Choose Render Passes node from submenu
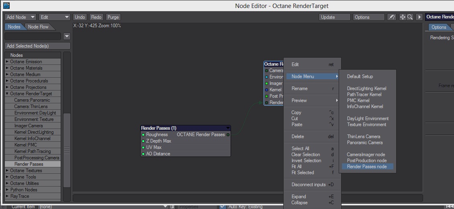Image resolution: width=454 pixels, height=209 pixels. tap(367, 166)
